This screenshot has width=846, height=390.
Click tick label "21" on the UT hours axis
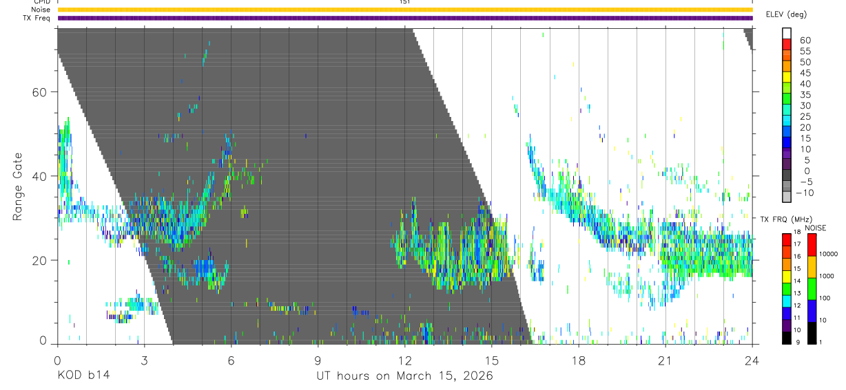(666, 360)
